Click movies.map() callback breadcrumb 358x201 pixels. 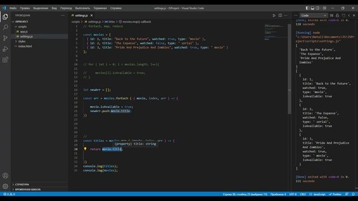135,22
